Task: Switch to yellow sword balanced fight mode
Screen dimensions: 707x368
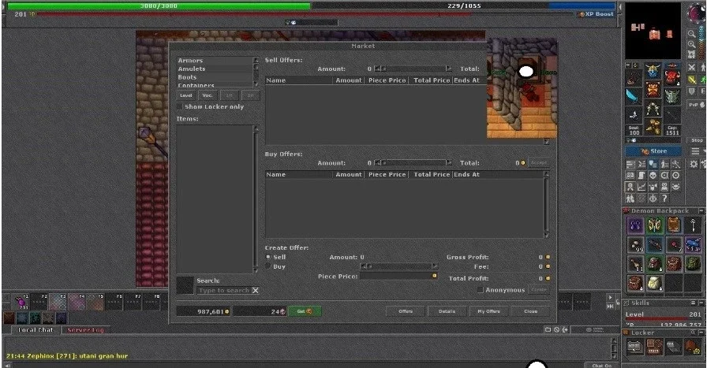Action: coord(691,80)
